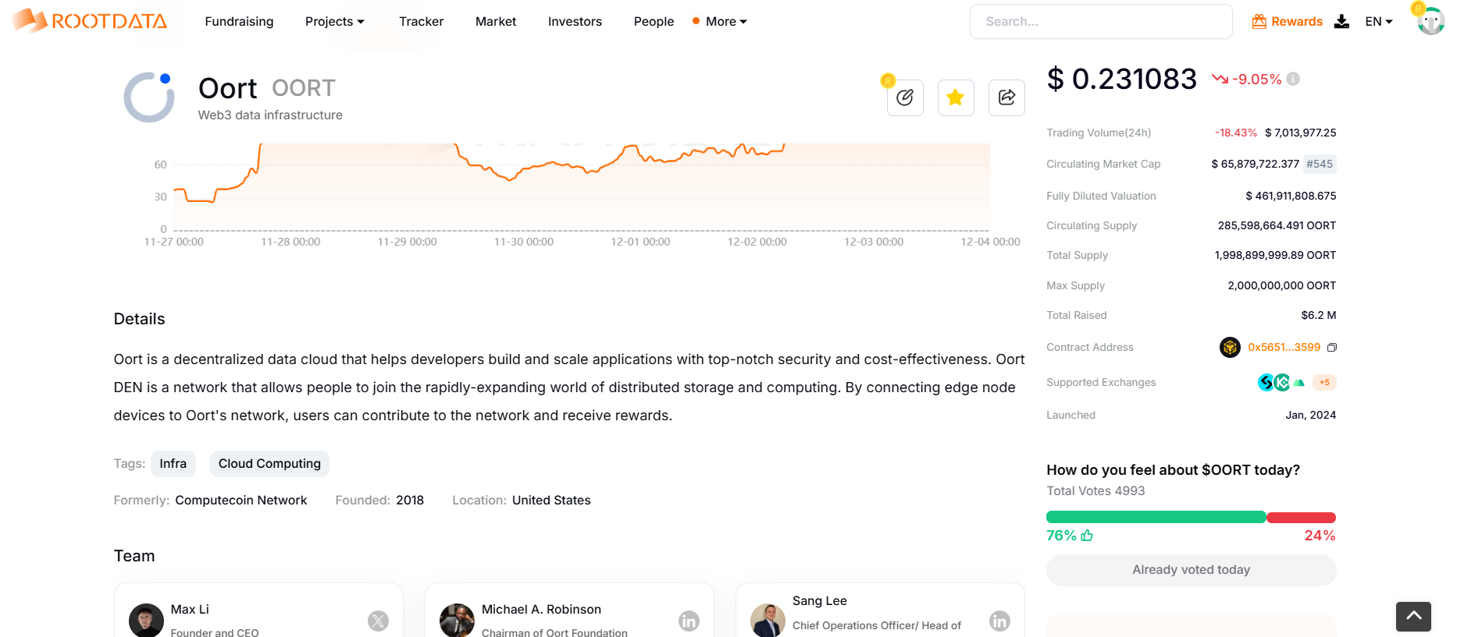Open contract address 0x5651...3599 link
This screenshot has width=1457, height=637.
tap(1284, 347)
